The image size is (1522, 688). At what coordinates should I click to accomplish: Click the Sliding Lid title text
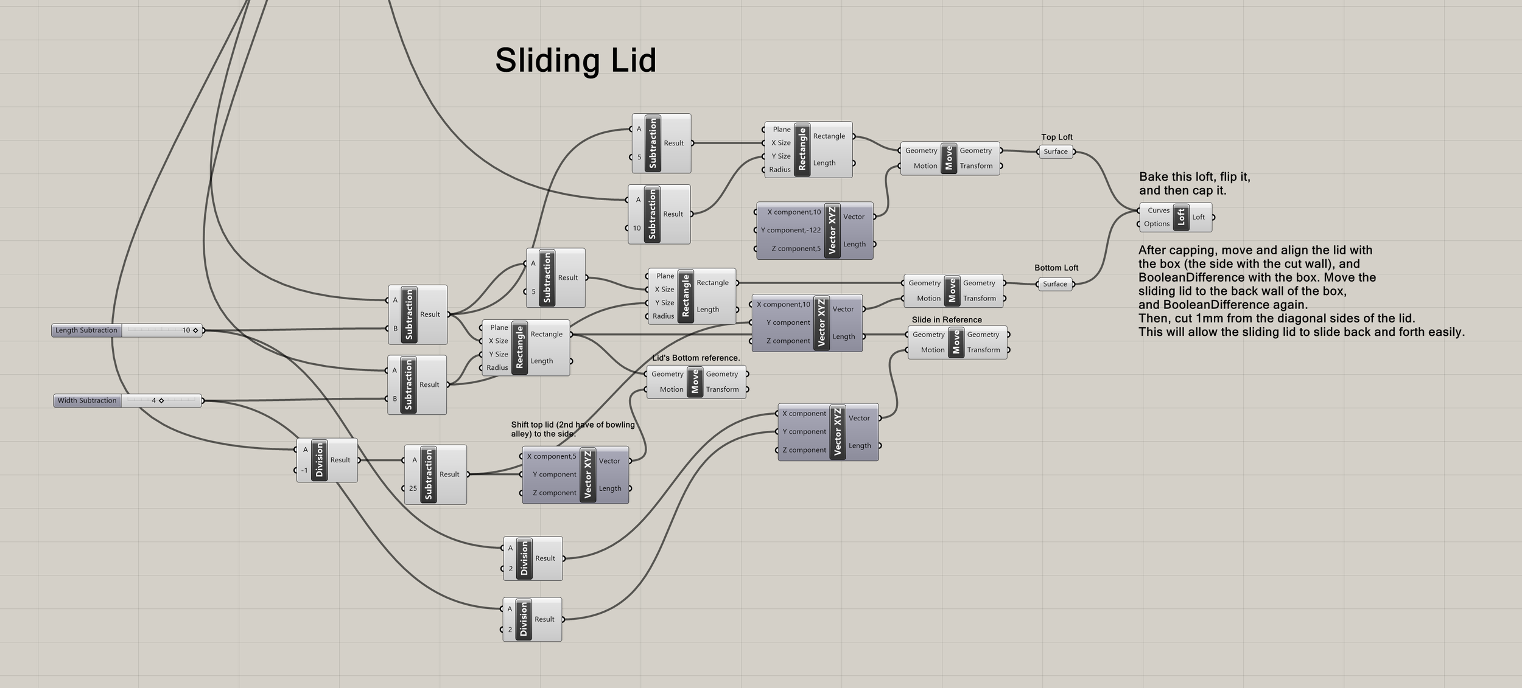click(x=575, y=60)
